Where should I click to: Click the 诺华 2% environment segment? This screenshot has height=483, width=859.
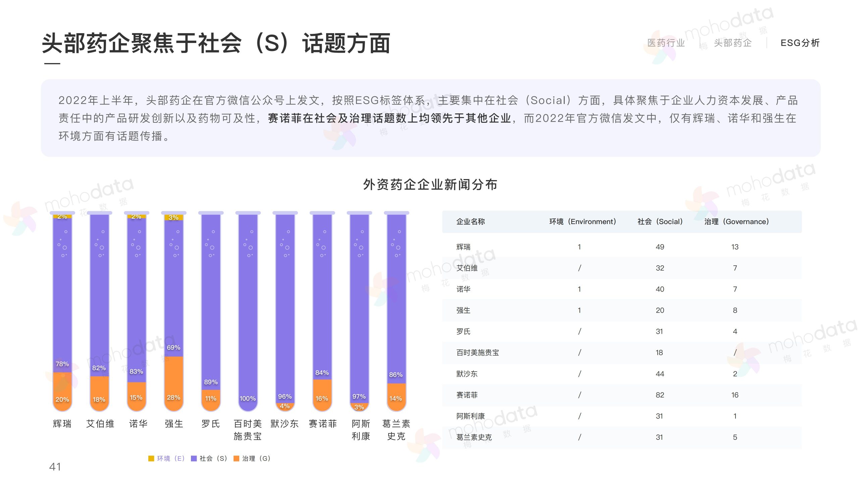click(x=137, y=216)
